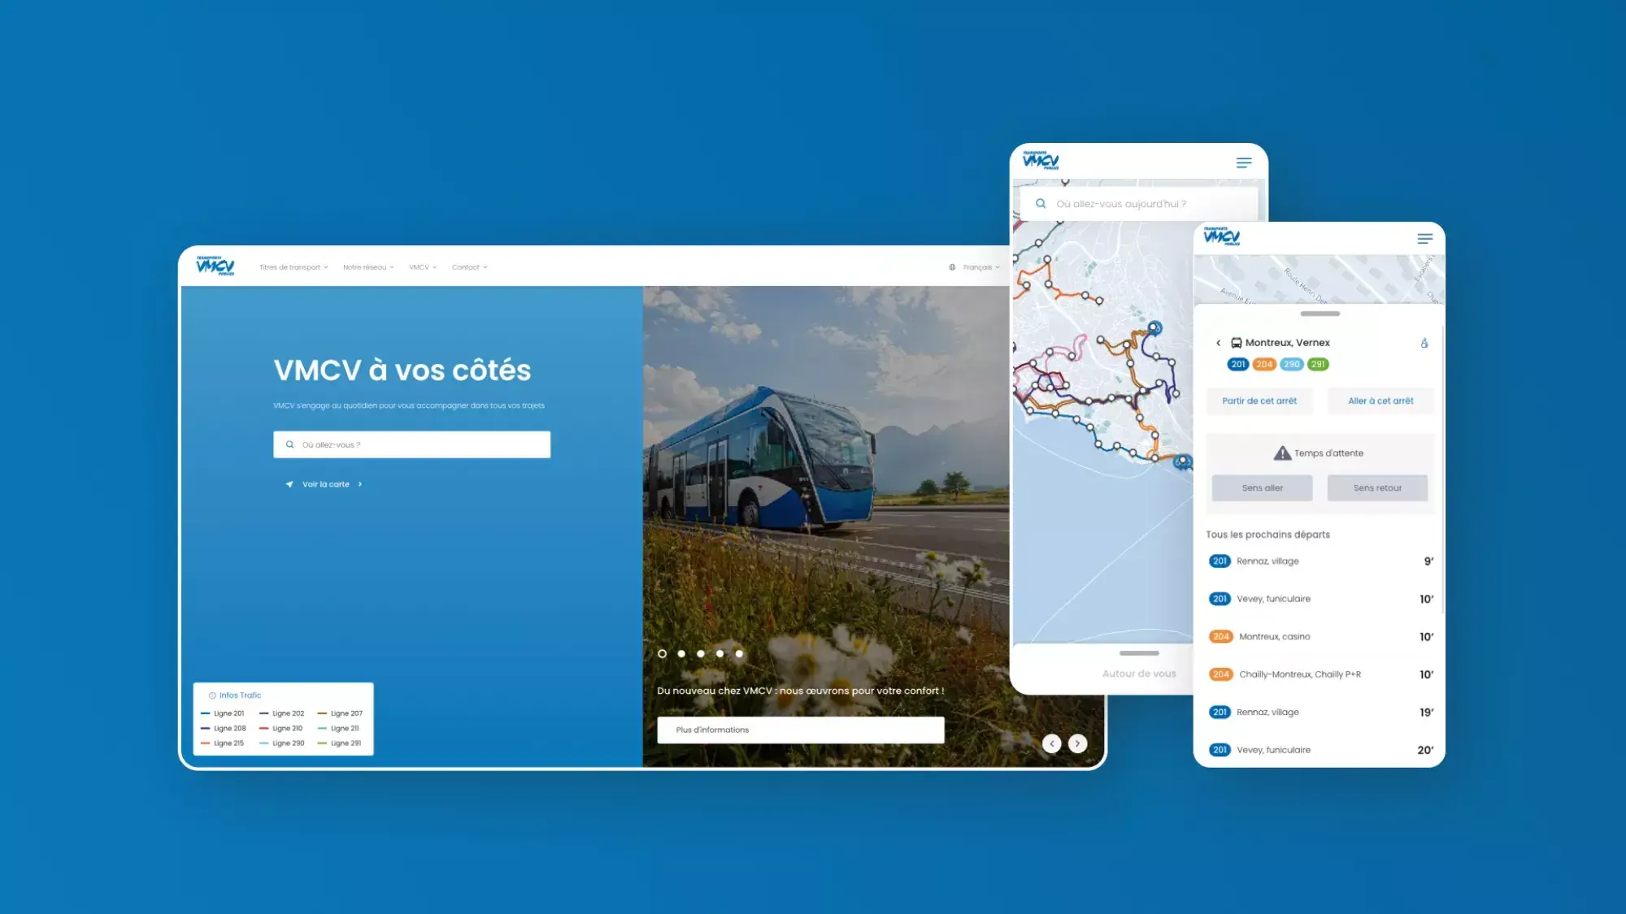Screen dimensions: 1626x914
Task: Go to previous slide with left arrow
Action: point(1052,743)
